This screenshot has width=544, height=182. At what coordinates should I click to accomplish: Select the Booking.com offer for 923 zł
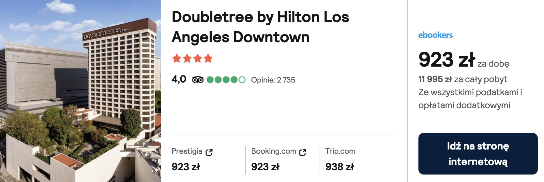click(279, 160)
